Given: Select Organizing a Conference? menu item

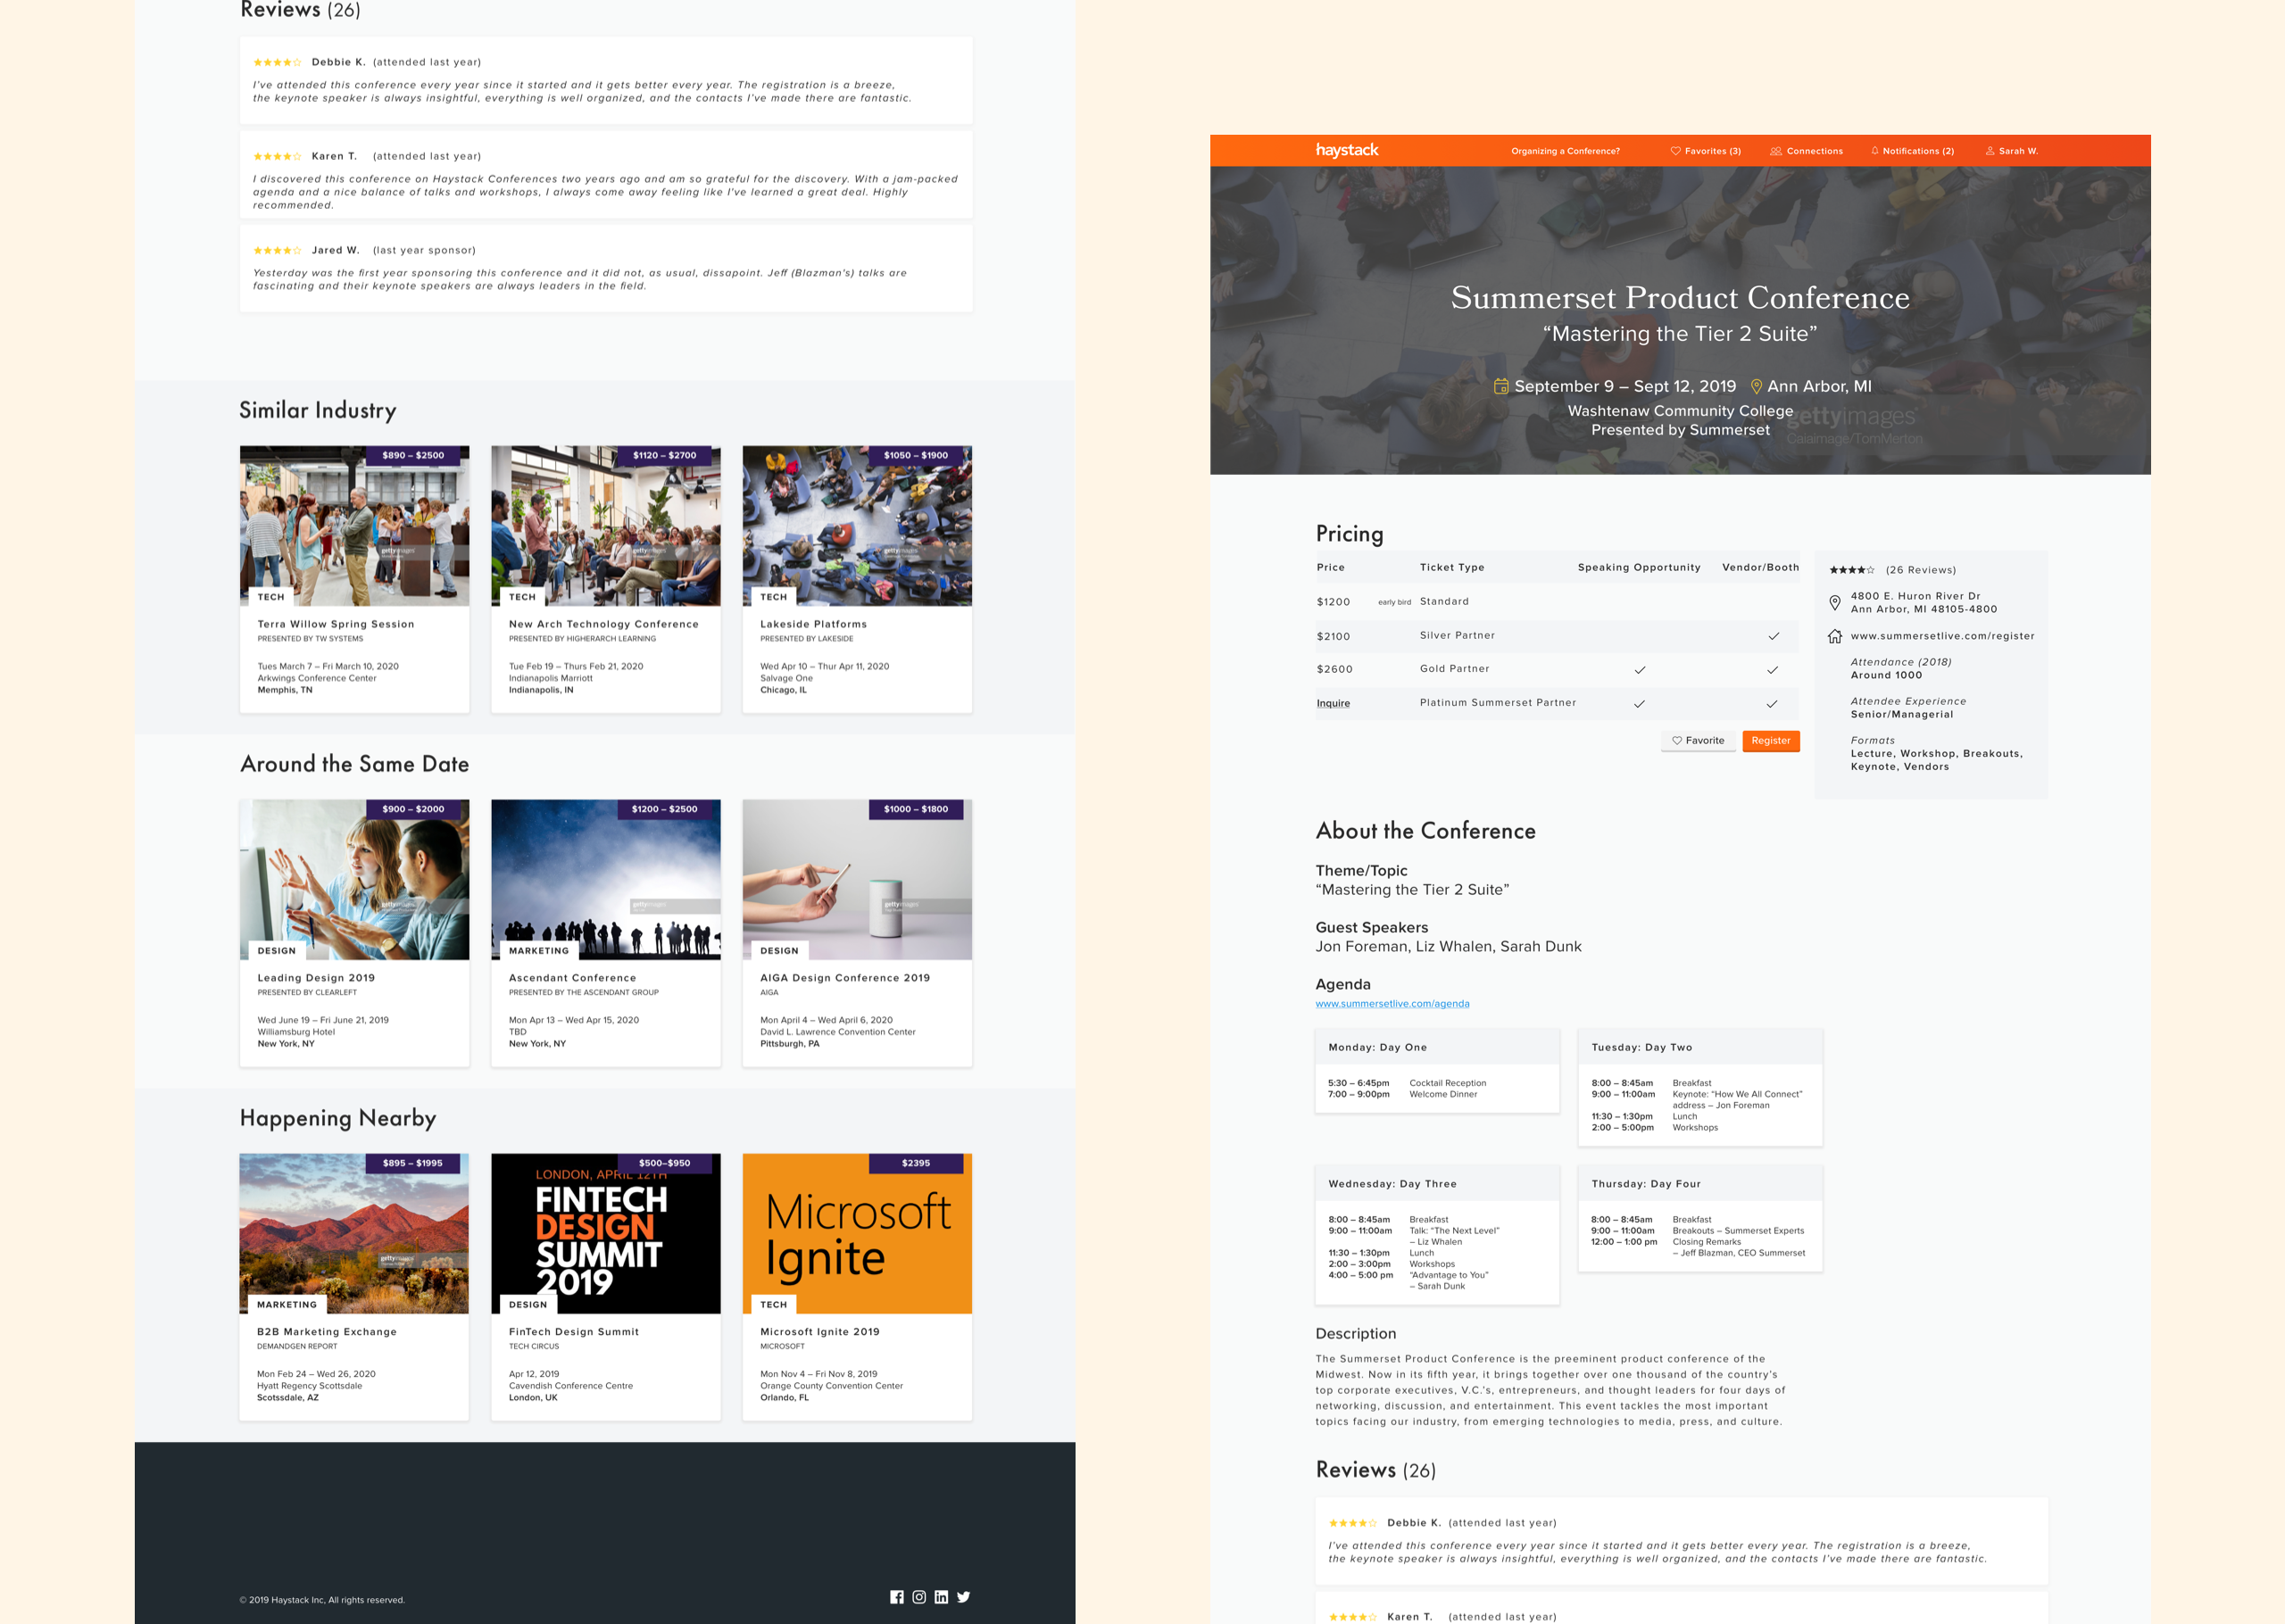Looking at the screenshot, I should (1573, 151).
